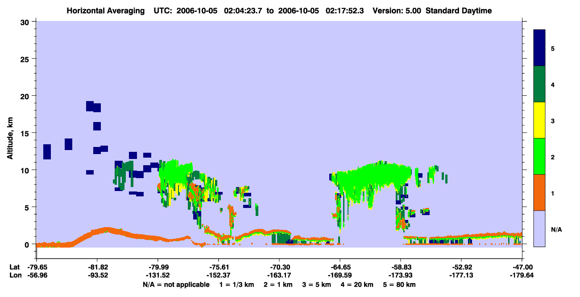The image size is (580, 297).
Task: Click the latitude value -79.99
Action: click(158, 267)
